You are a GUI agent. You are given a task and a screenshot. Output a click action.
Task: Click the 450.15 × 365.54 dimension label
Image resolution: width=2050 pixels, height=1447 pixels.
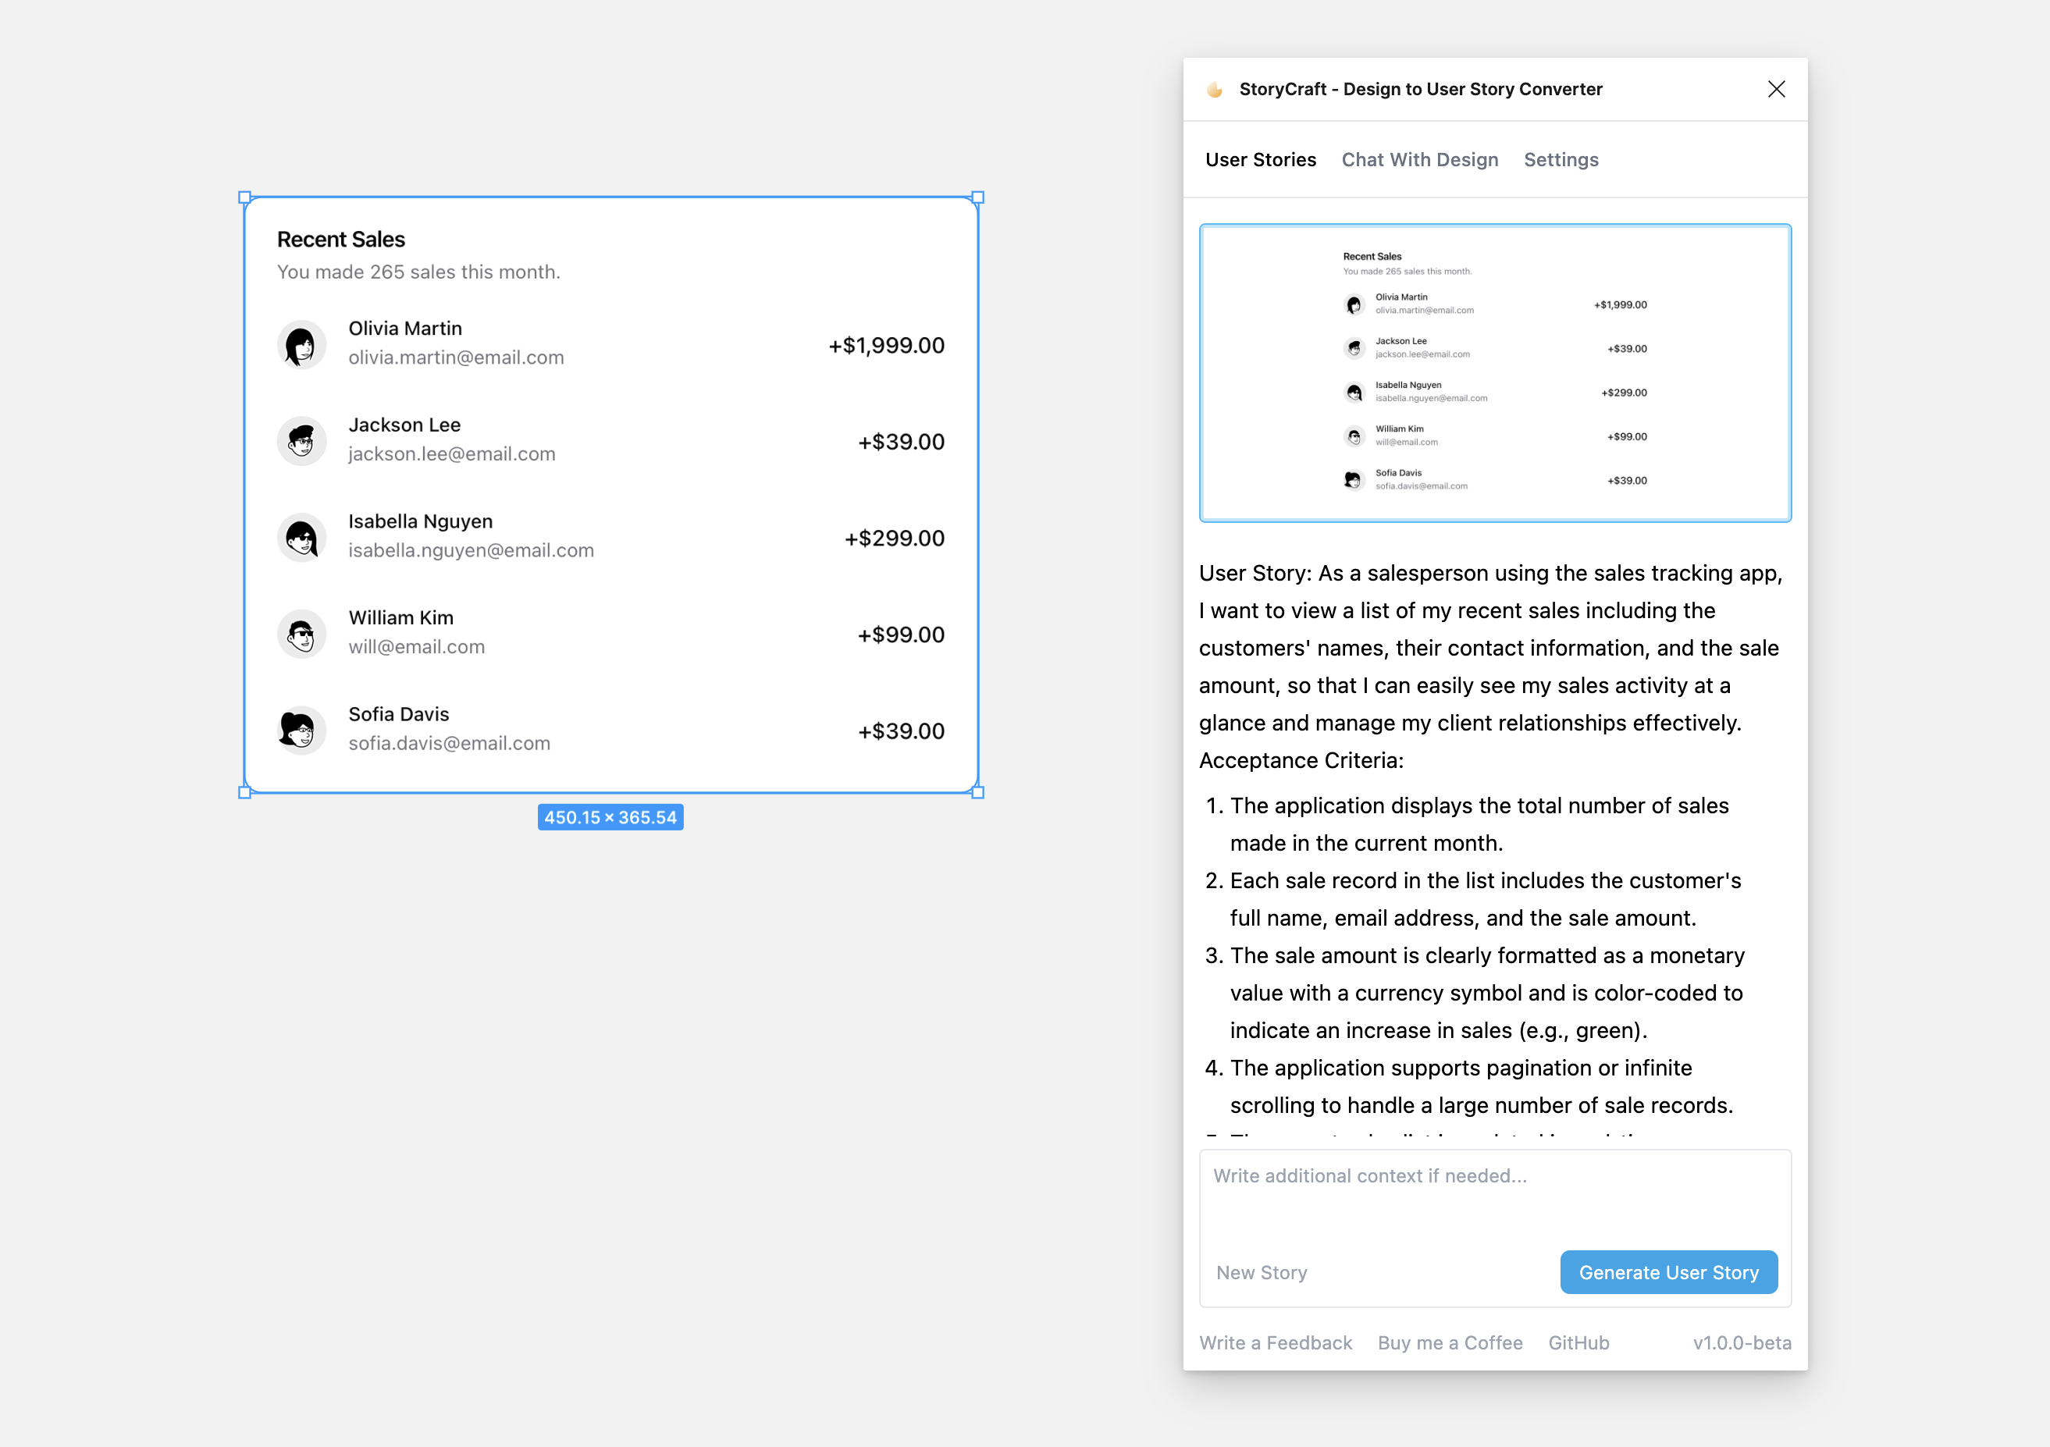click(610, 817)
